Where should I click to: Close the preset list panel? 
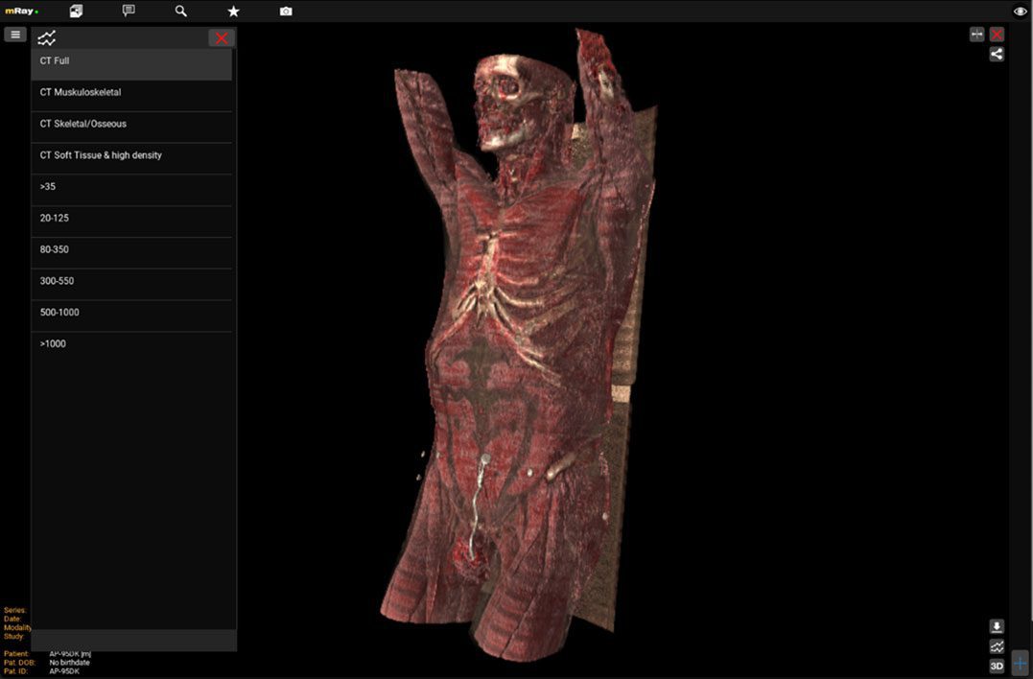click(222, 38)
